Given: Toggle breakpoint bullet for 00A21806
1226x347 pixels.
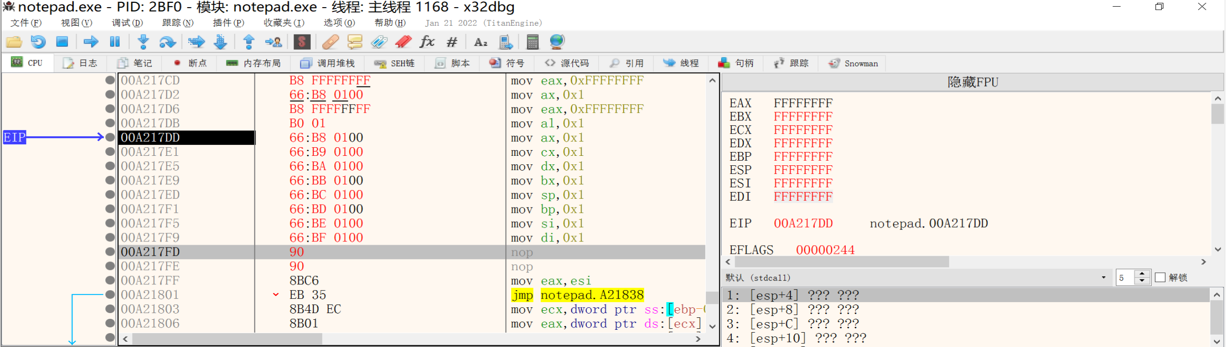Looking at the screenshot, I should click(110, 324).
